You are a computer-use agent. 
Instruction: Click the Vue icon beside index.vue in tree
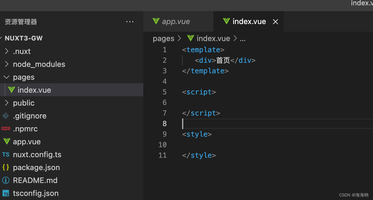click(11, 90)
